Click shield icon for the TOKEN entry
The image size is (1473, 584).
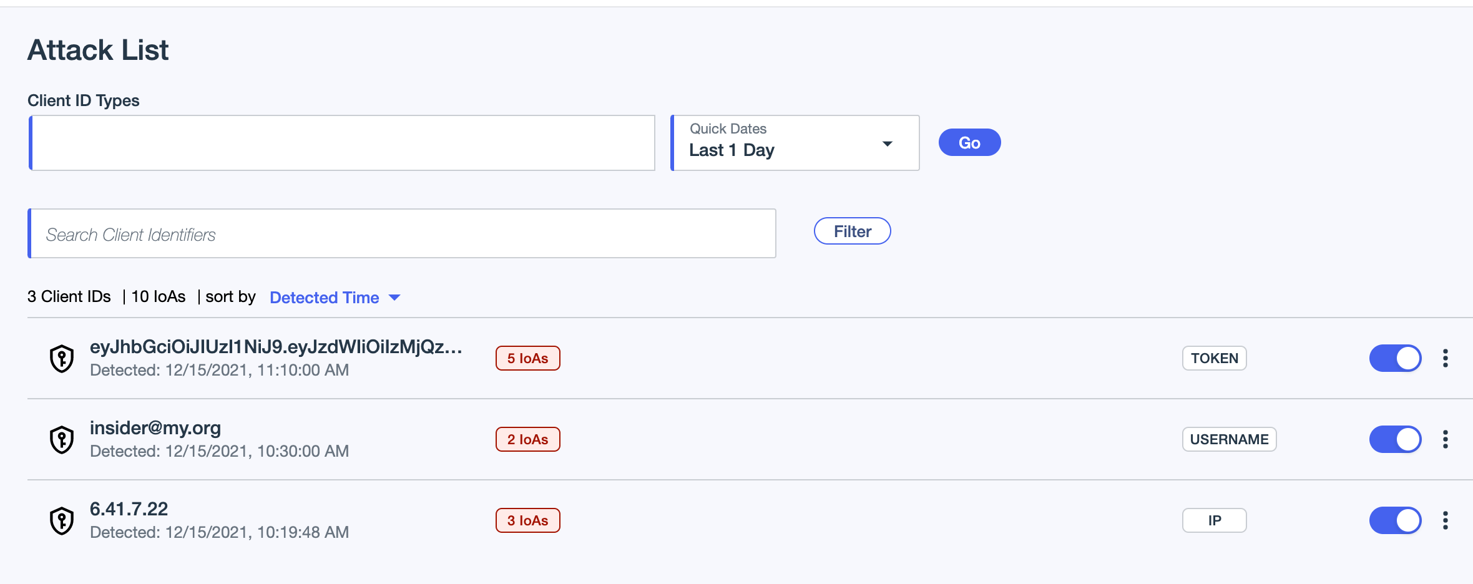[62, 359]
